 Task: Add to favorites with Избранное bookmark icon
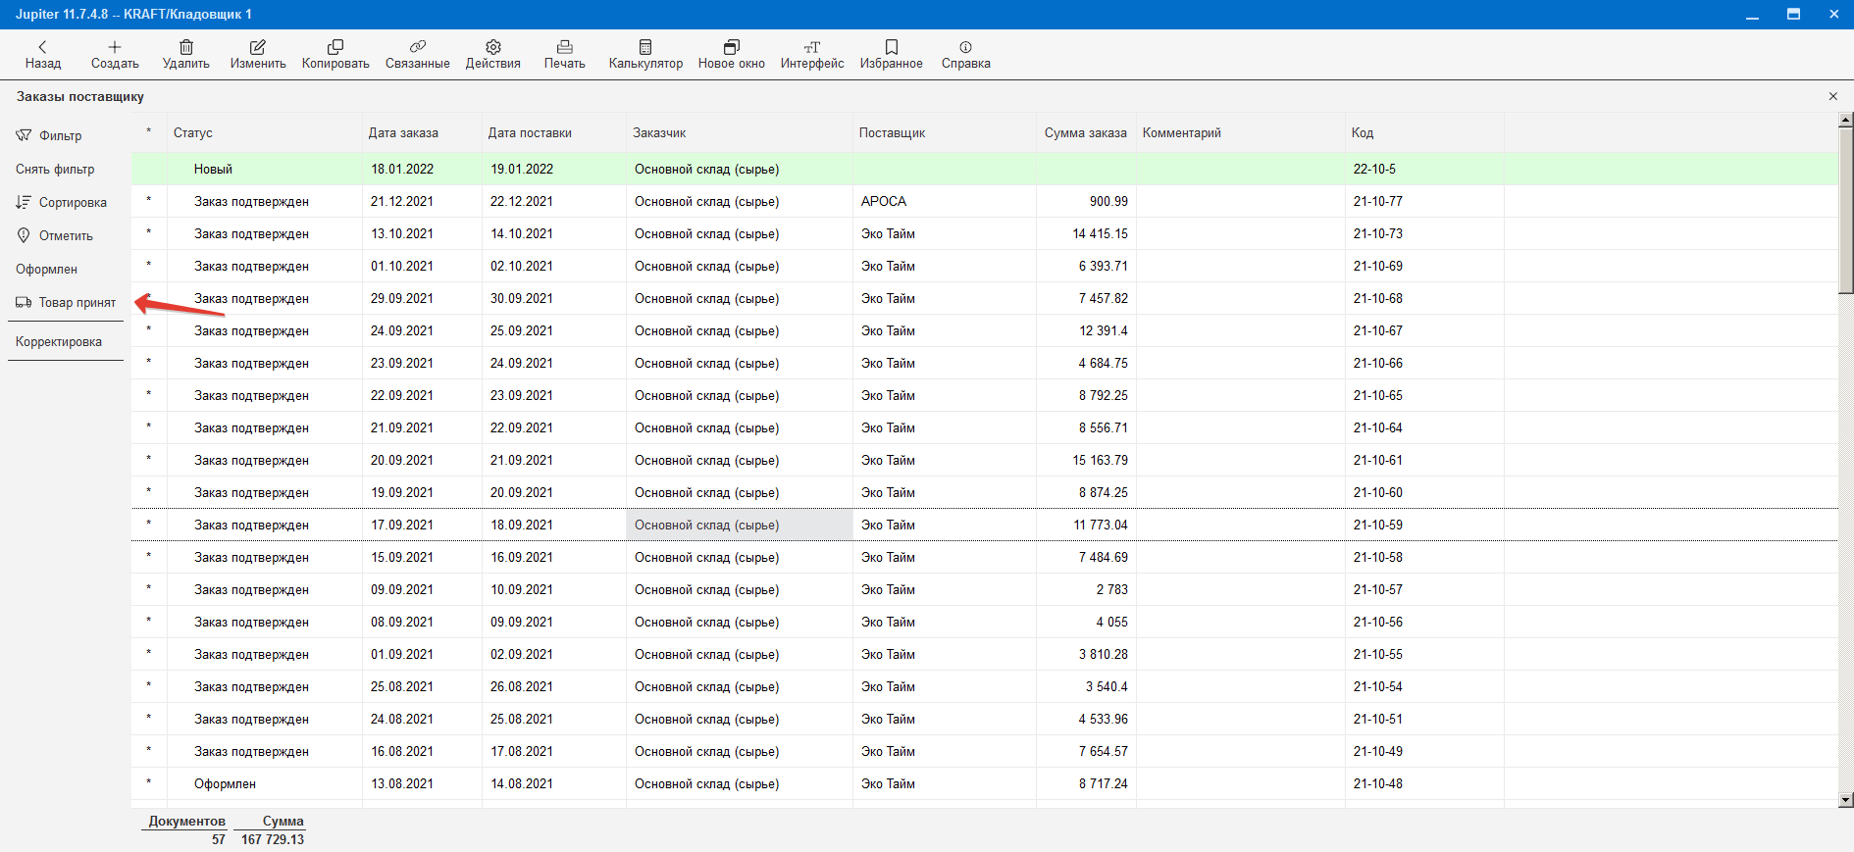click(892, 47)
